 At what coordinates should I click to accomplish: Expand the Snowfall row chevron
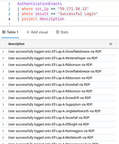click(3, 118)
